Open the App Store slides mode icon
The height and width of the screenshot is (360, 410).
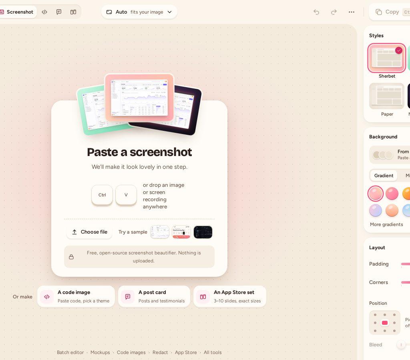(73, 12)
